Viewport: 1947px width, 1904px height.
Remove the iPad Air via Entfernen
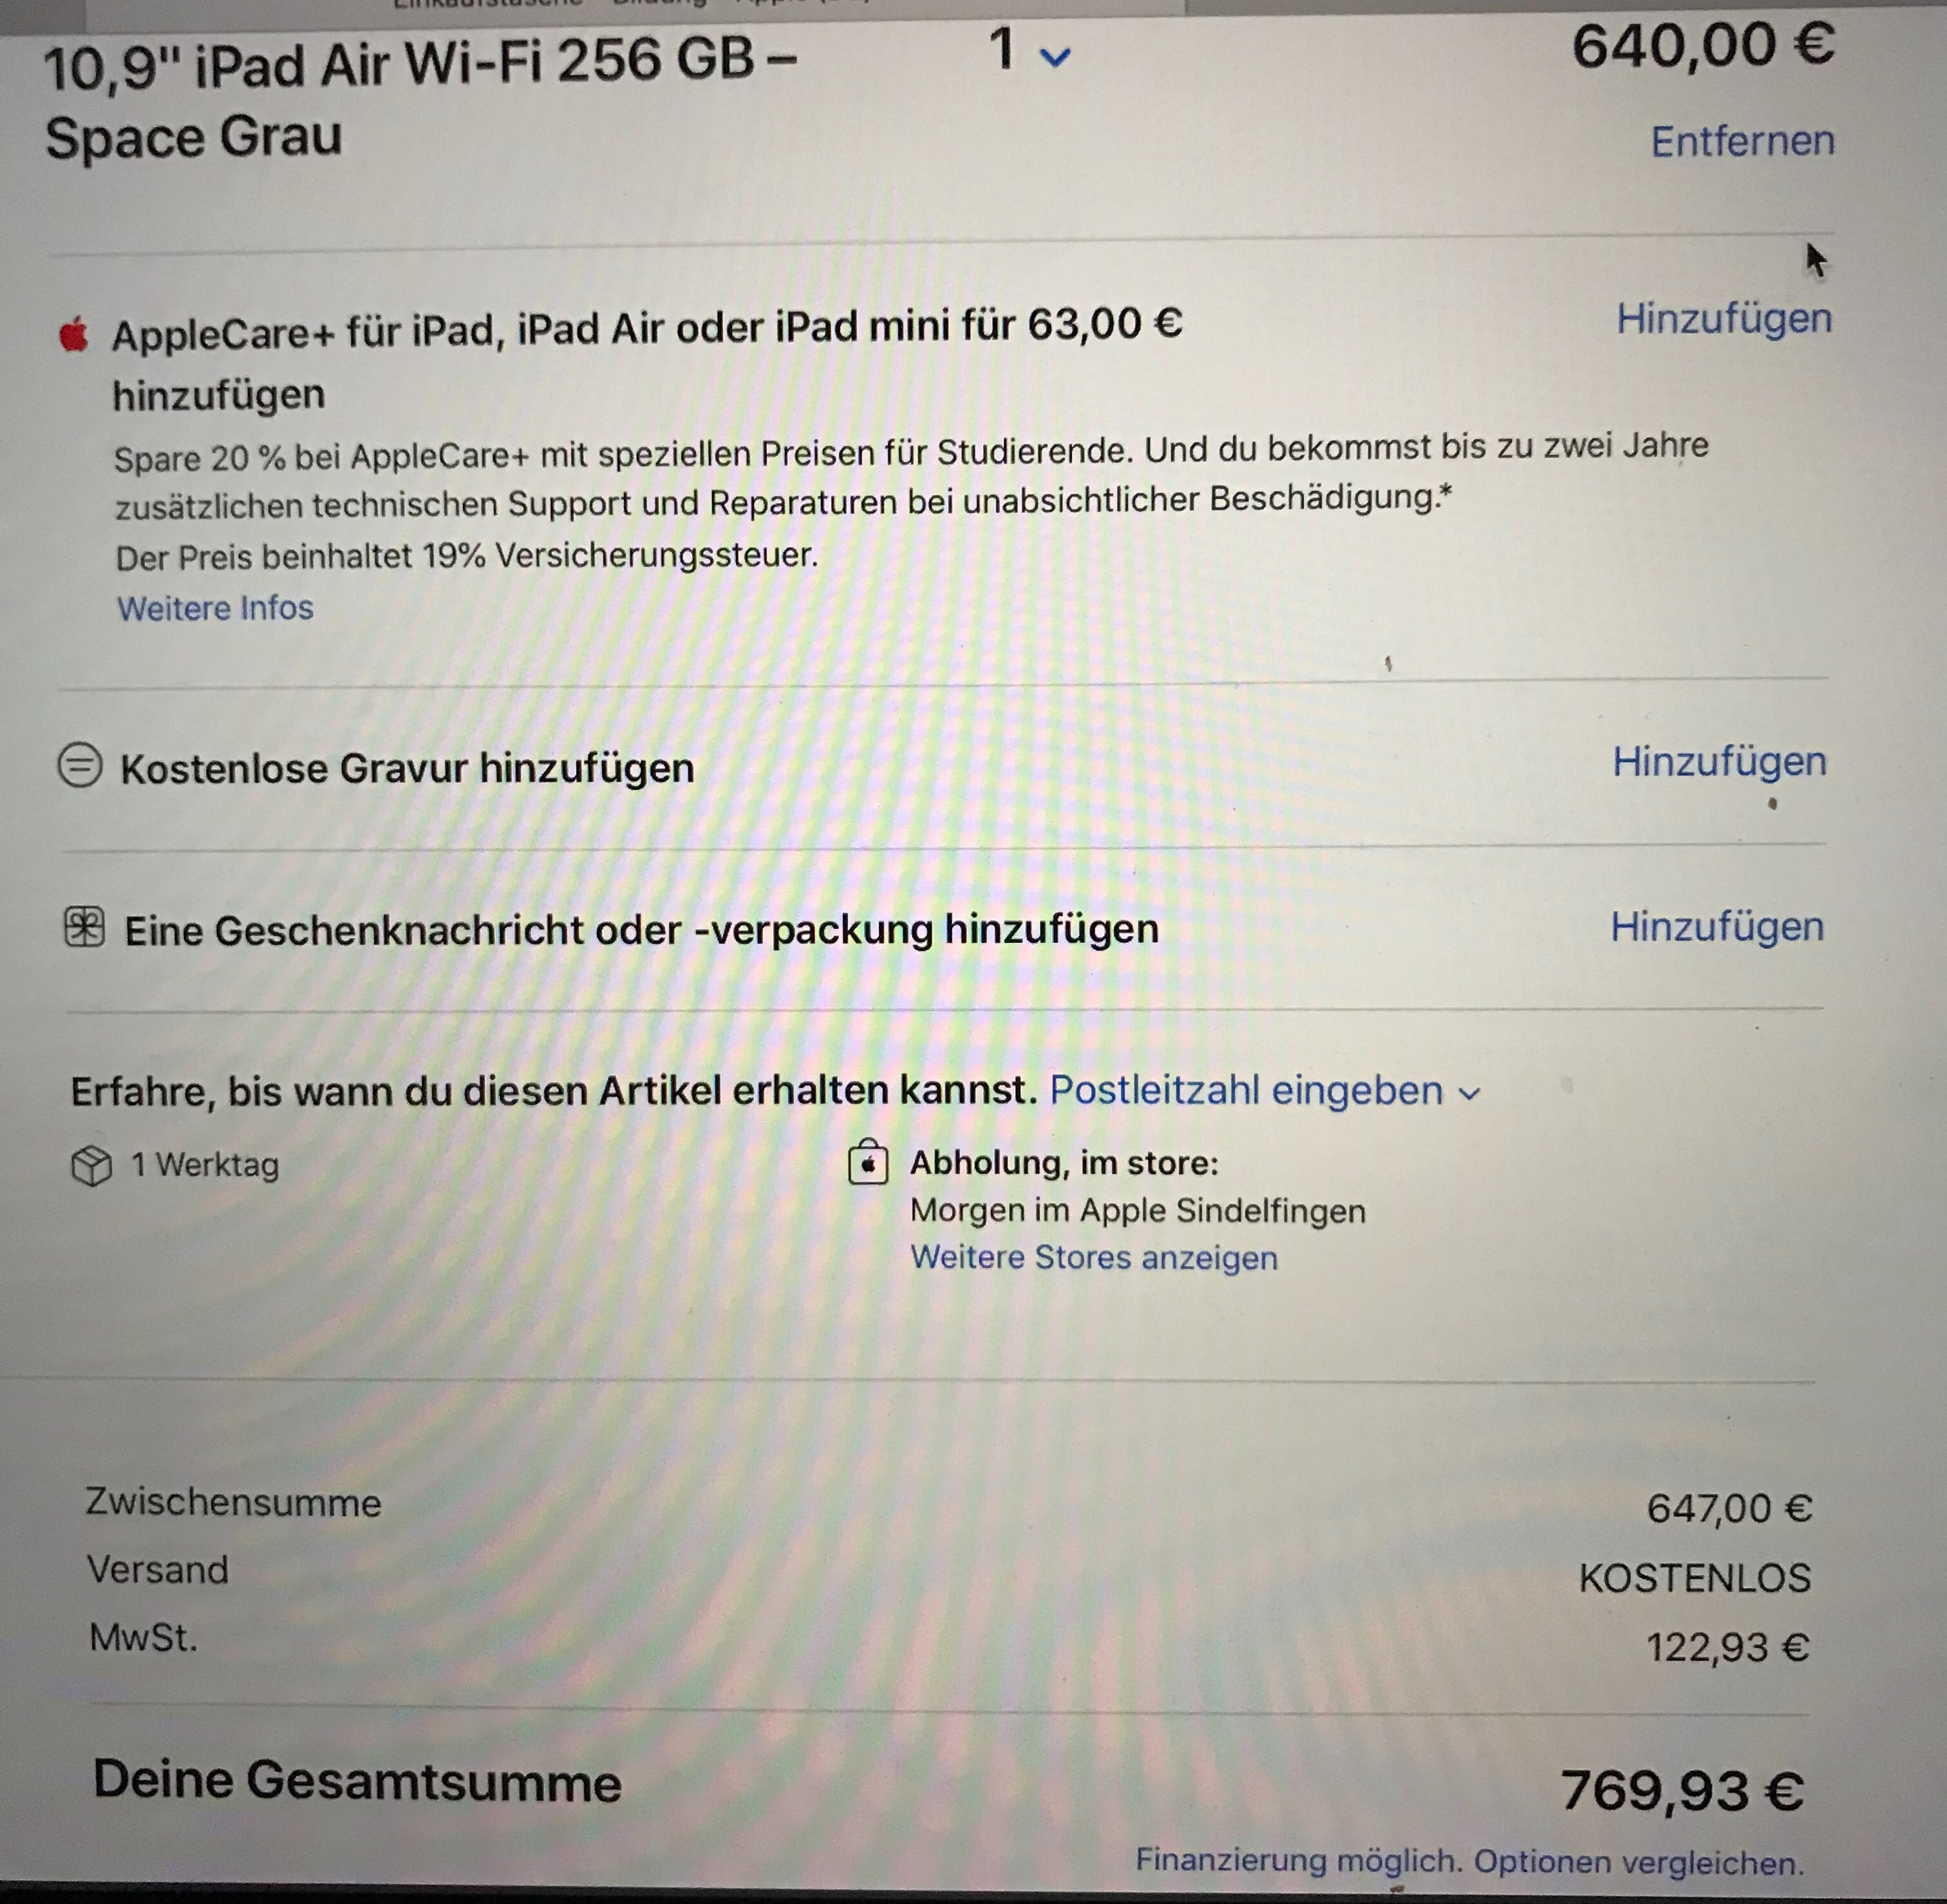tap(1743, 141)
